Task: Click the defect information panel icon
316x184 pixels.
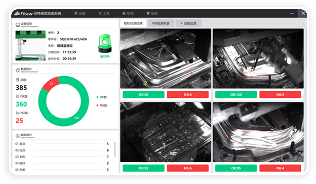Action: 18,136
